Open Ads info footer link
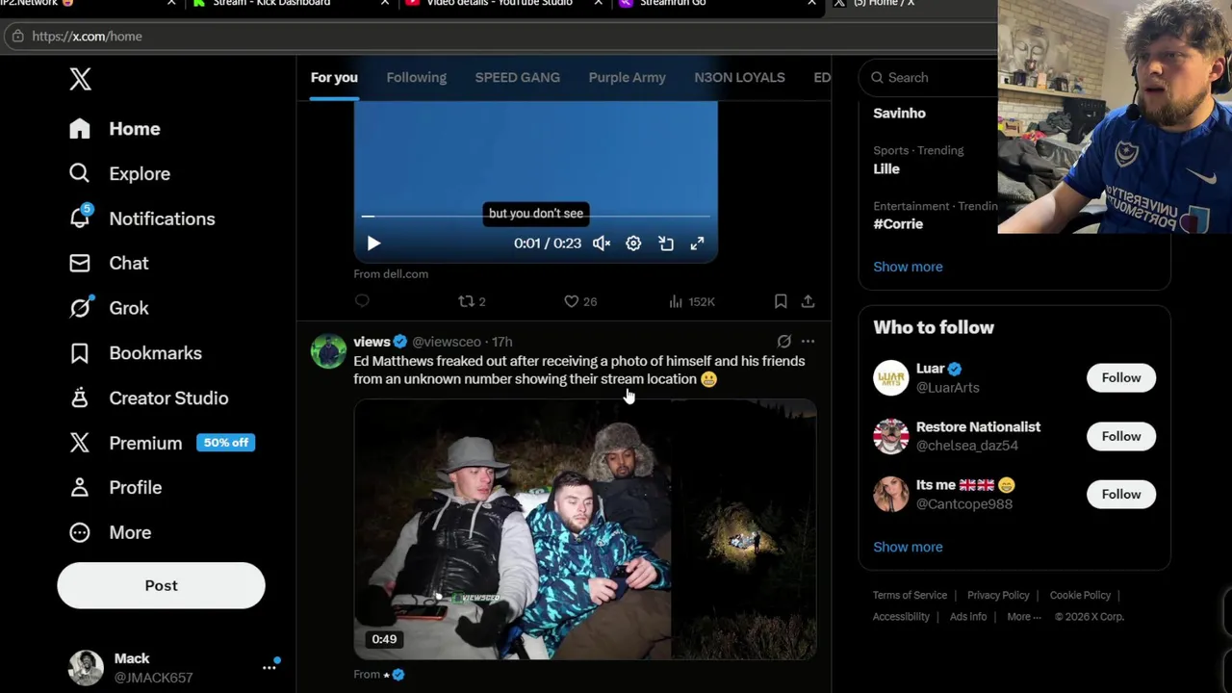 tap(968, 617)
